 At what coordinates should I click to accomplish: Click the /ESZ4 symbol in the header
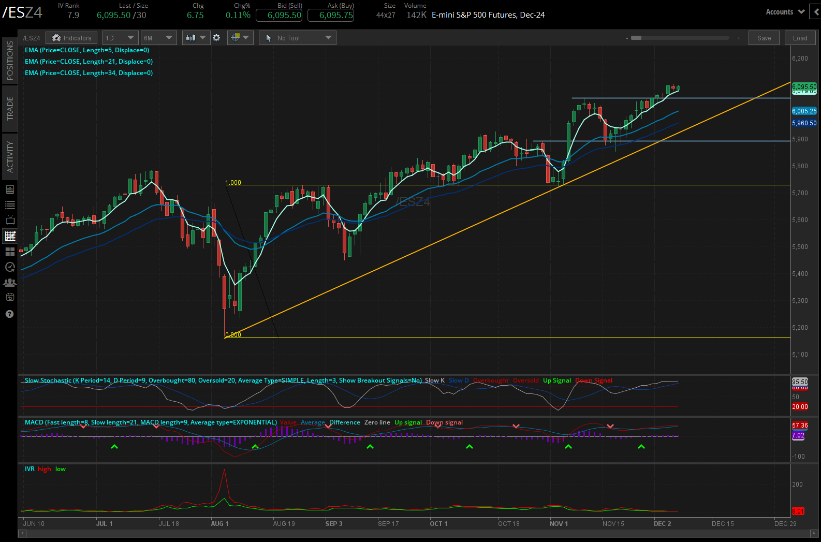click(22, 12)
